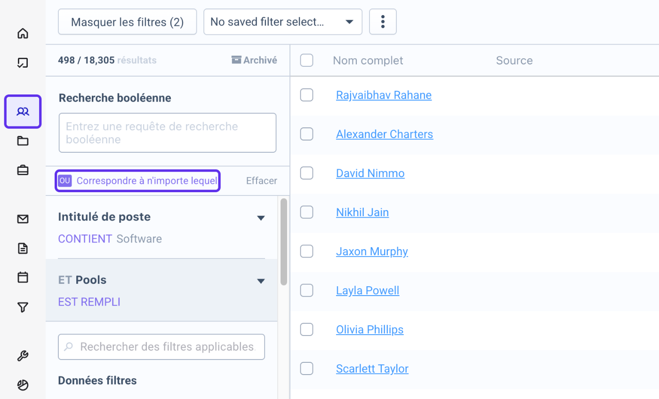
Task: Click Correspondre à n'importe lequel text
Action: pyautogui.click(x=147, y=180)
